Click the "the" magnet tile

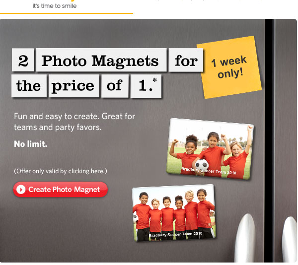coord(29,86)
